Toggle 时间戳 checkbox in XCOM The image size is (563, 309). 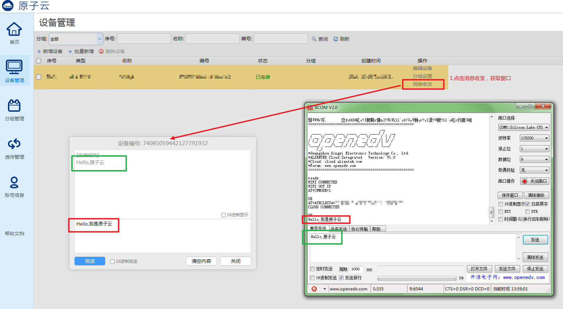(501, 219)
